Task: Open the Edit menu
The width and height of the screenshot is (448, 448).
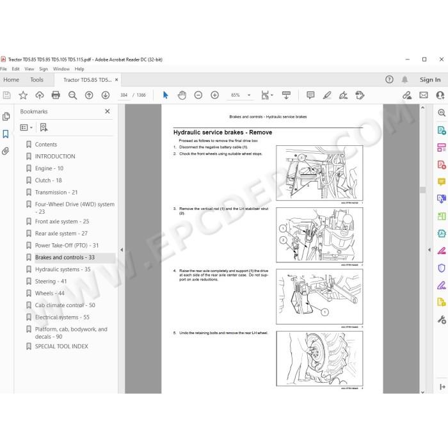Action: [x=16, y=69]
